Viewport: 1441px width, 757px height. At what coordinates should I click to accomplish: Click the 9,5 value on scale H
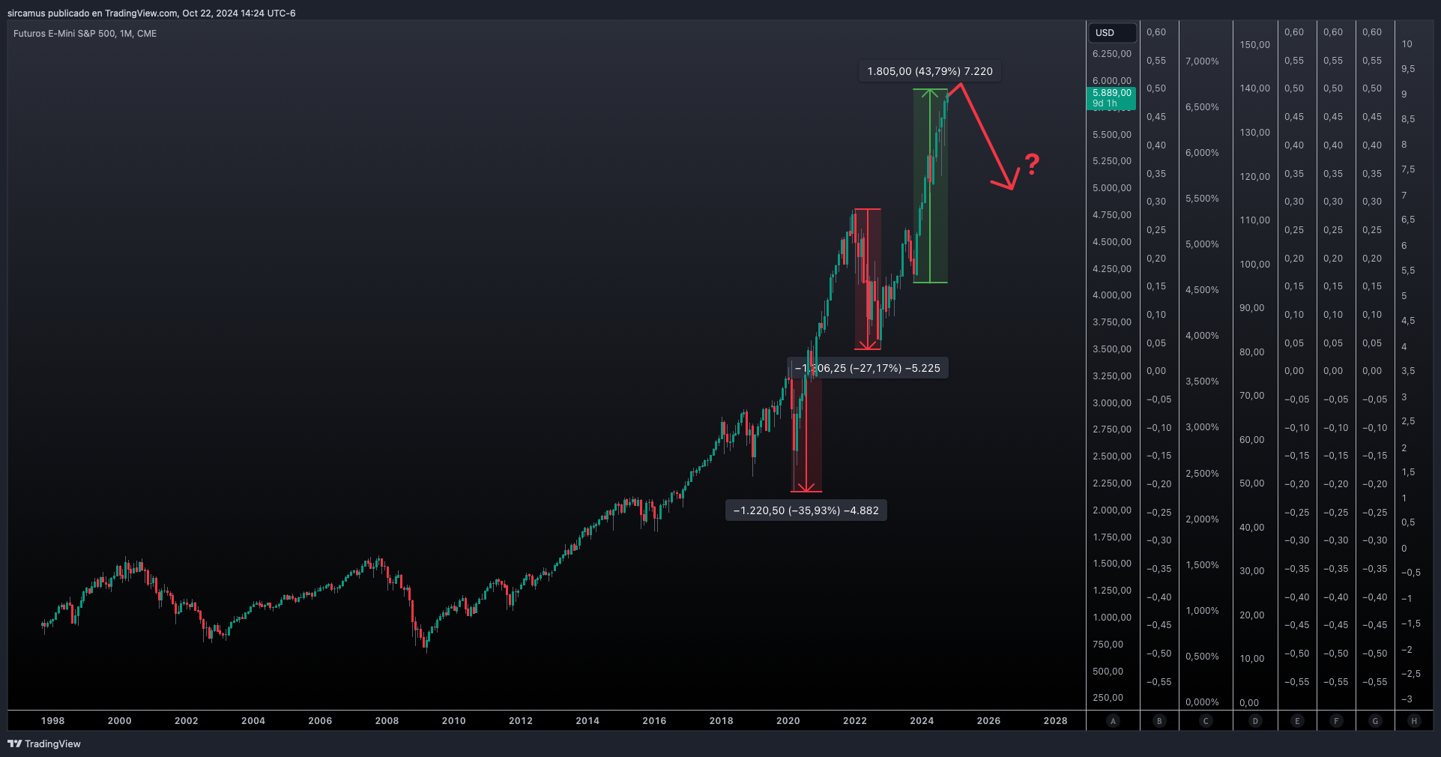click(x=1408, y=69)
